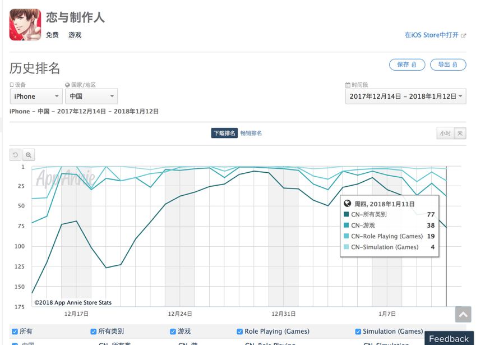Click the 保存 button
The height and width of the screenshot is (345, 485).
click(407, 65)
